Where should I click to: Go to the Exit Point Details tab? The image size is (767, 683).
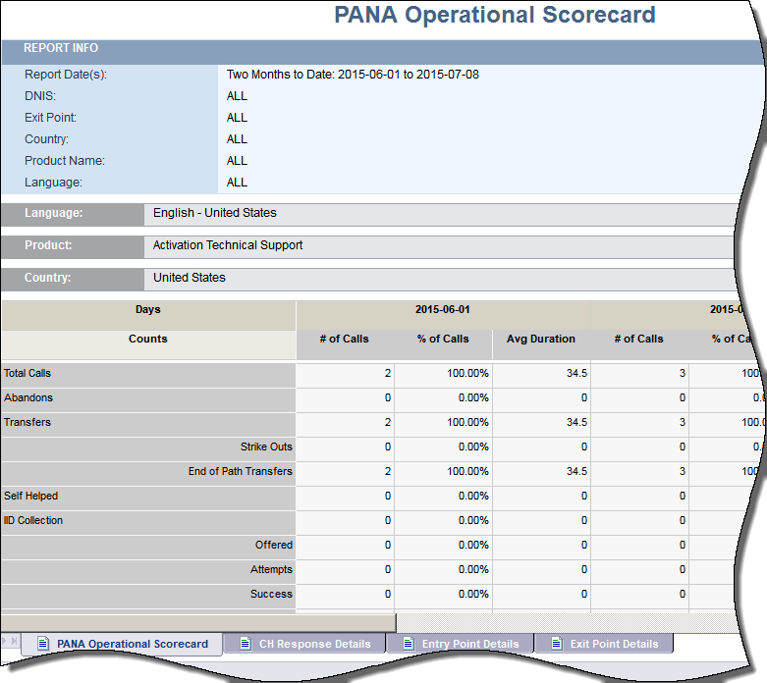tap(614, 644)
